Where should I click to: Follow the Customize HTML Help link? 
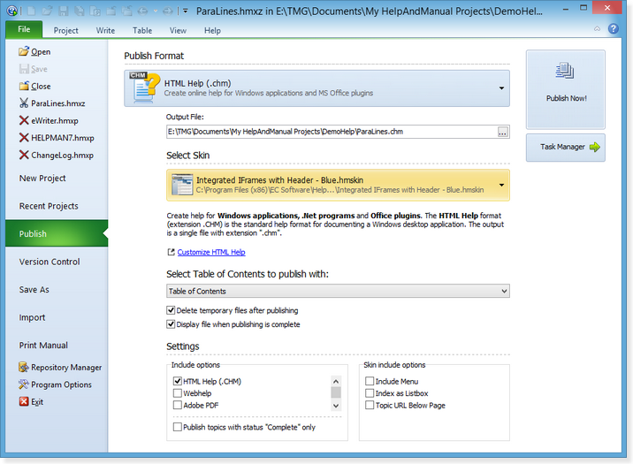point(210,253)
